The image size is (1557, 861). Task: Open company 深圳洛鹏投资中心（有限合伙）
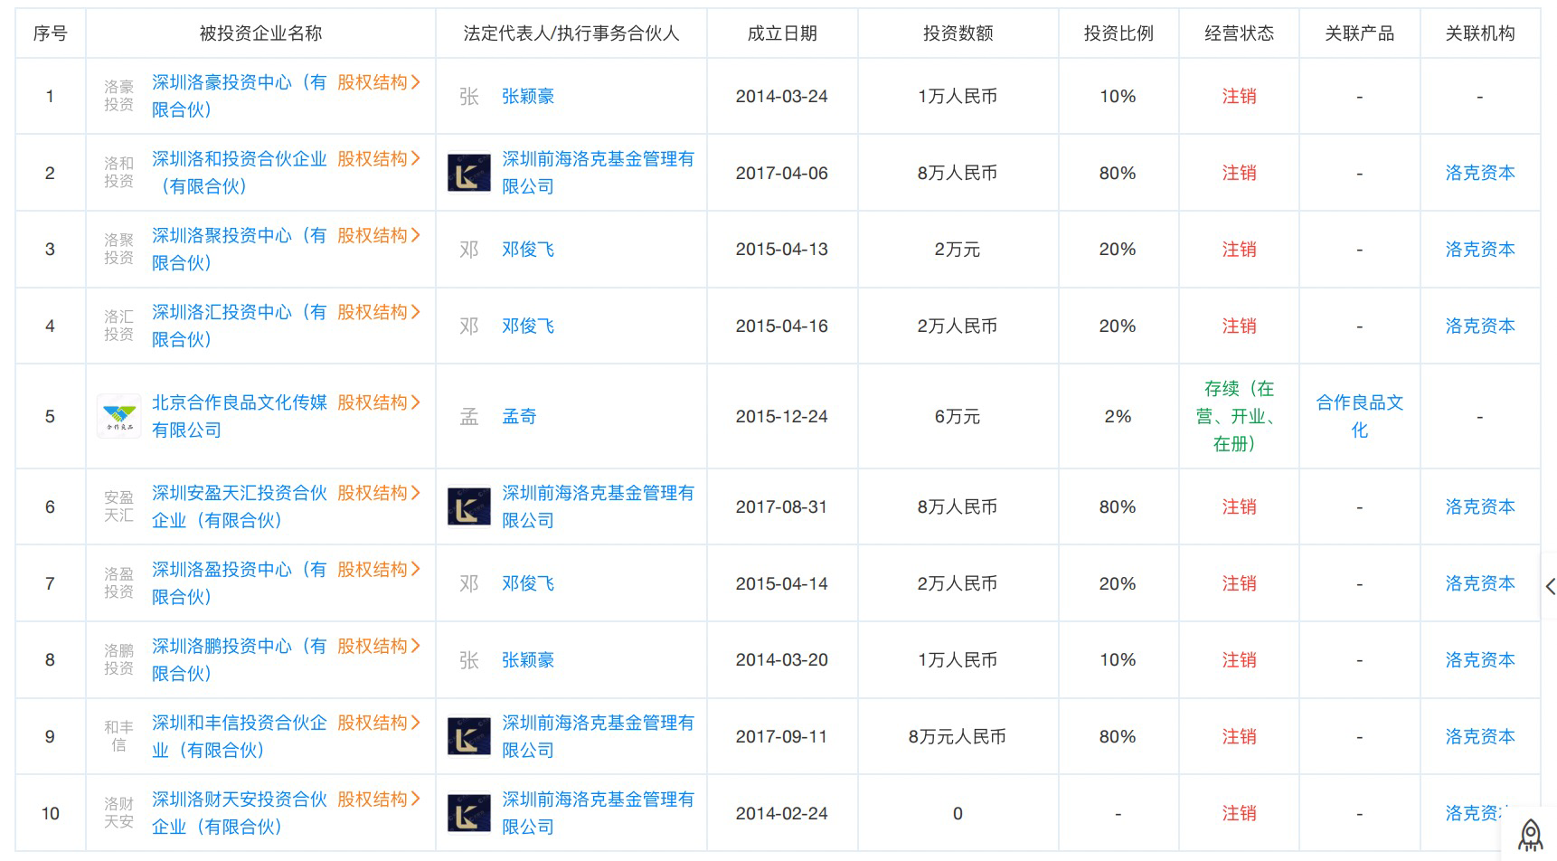coord(240,660)
